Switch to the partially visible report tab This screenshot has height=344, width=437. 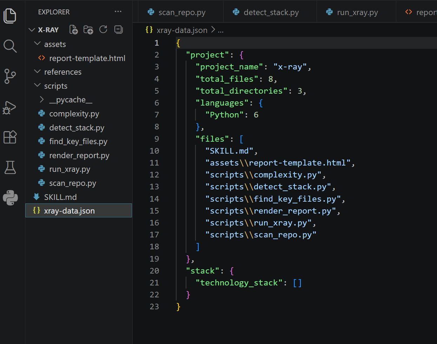[x=417, y=12]
